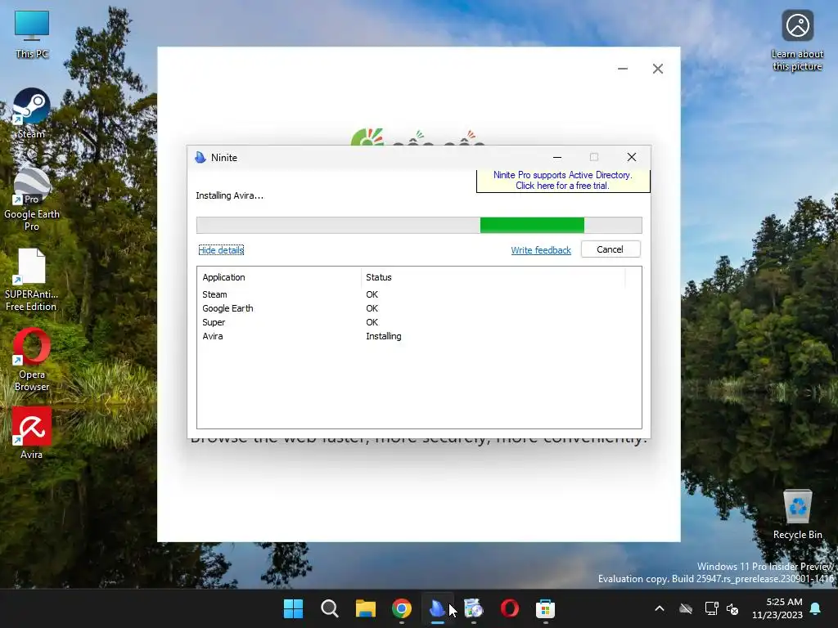Image resolution: width=838 pixels, height=628 pixels.
Task: Click the Application column header
Action: [x=279, y=277]
